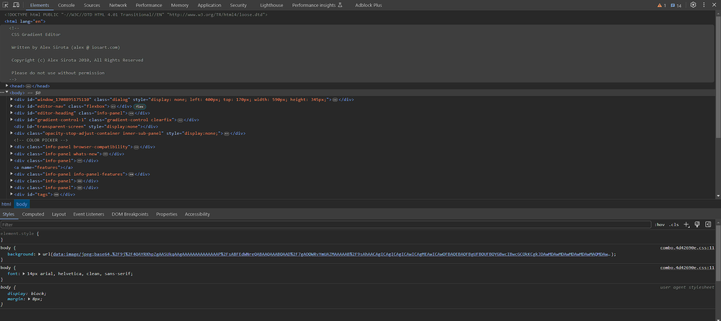The height and width of the screenshot is (321, 721).
Task: Switch to the Console tab
Action: [66, 5]
